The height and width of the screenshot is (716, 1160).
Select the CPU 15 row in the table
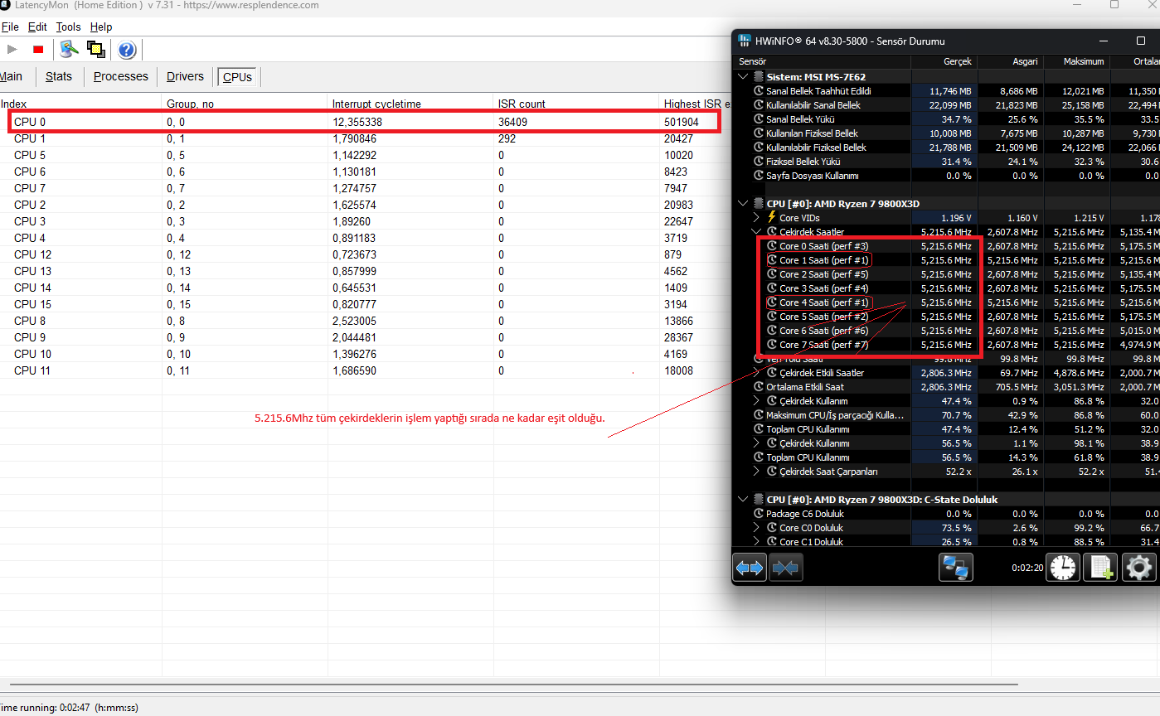pos(365,304)
